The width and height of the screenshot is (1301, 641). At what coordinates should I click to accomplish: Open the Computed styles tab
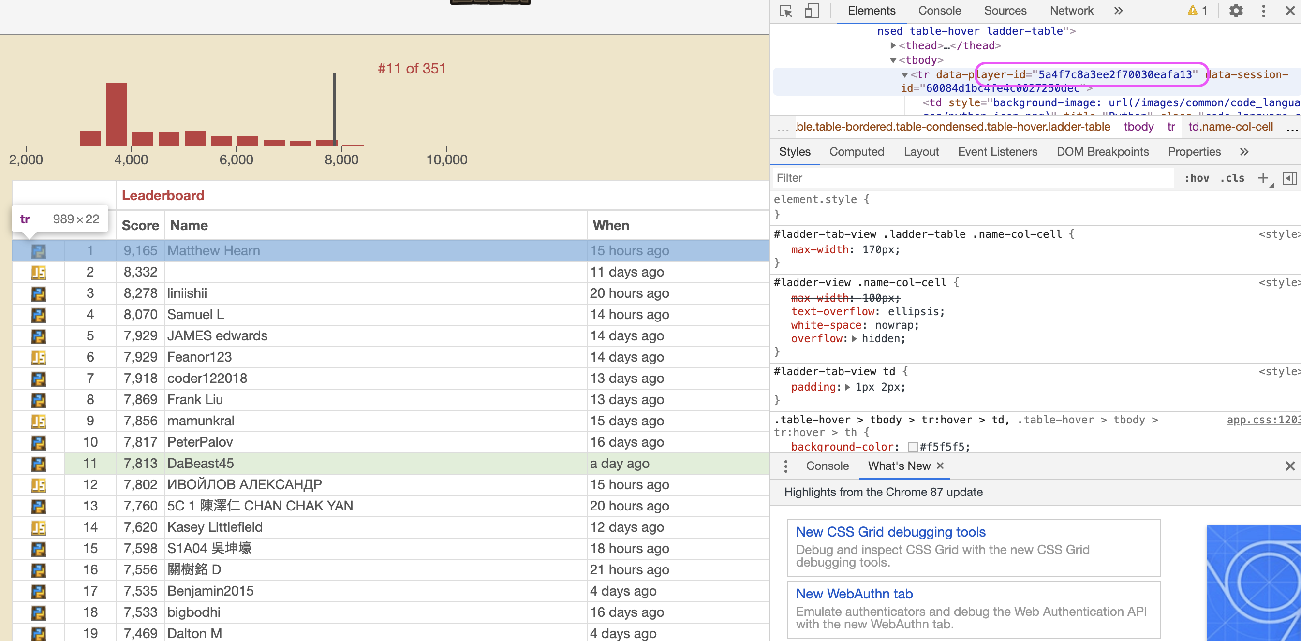pos(856,151)
